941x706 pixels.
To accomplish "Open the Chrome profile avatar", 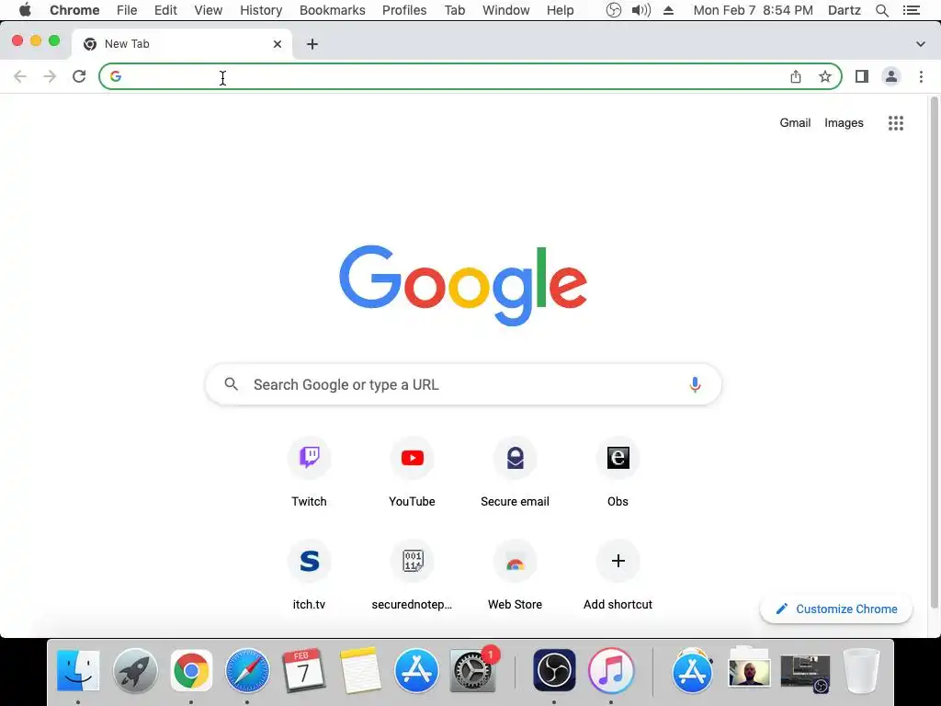I will click(x=891, y=76).
